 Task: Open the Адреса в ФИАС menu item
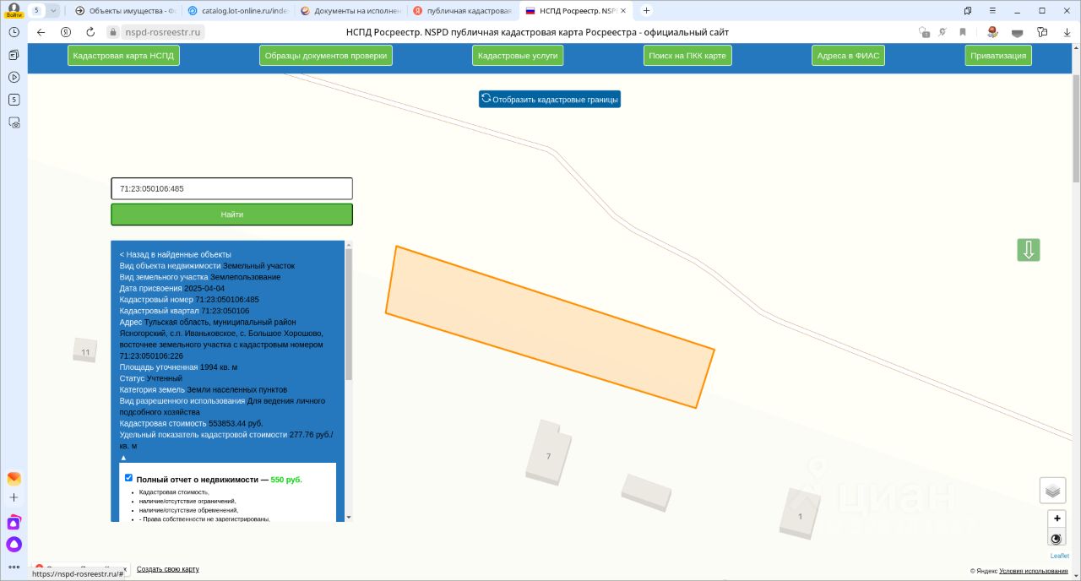(848, 56)
